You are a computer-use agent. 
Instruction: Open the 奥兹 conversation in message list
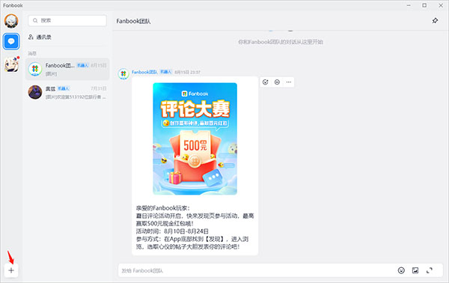pyautogui.click(x=67, y=92)
